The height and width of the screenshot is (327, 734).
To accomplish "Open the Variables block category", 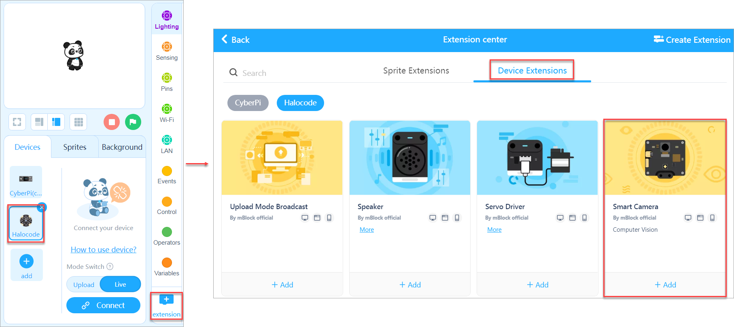I will 167,267.
